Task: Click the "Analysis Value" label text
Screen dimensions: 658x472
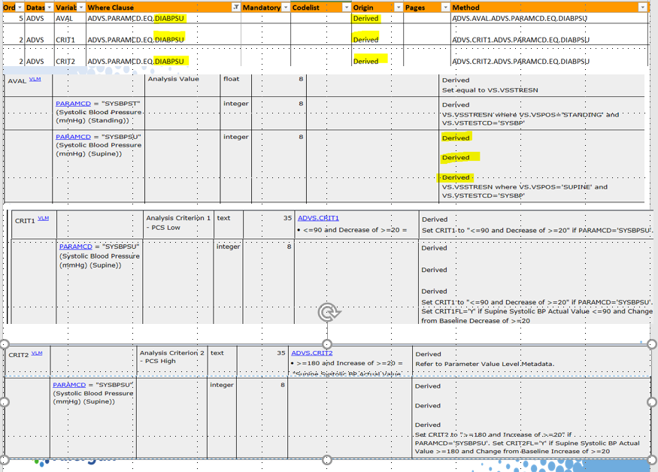Action: [x=173, y=79]
